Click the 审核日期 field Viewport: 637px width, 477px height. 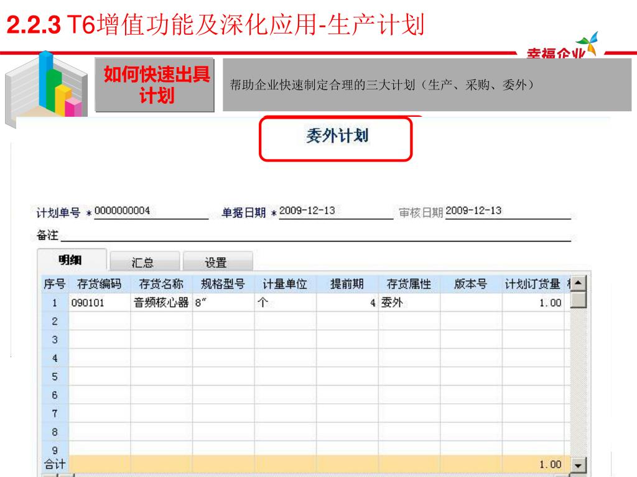tap(508, 211)
